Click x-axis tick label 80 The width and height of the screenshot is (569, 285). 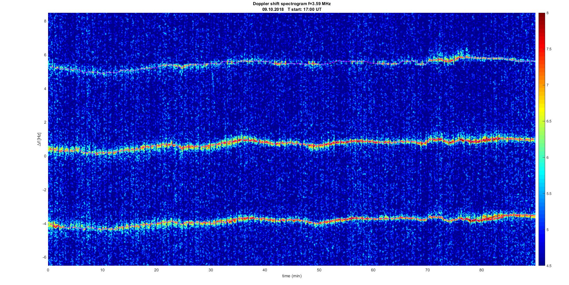(481, 270)
